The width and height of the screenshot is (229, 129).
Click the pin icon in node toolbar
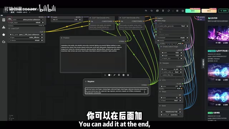[x=119, y=75]
